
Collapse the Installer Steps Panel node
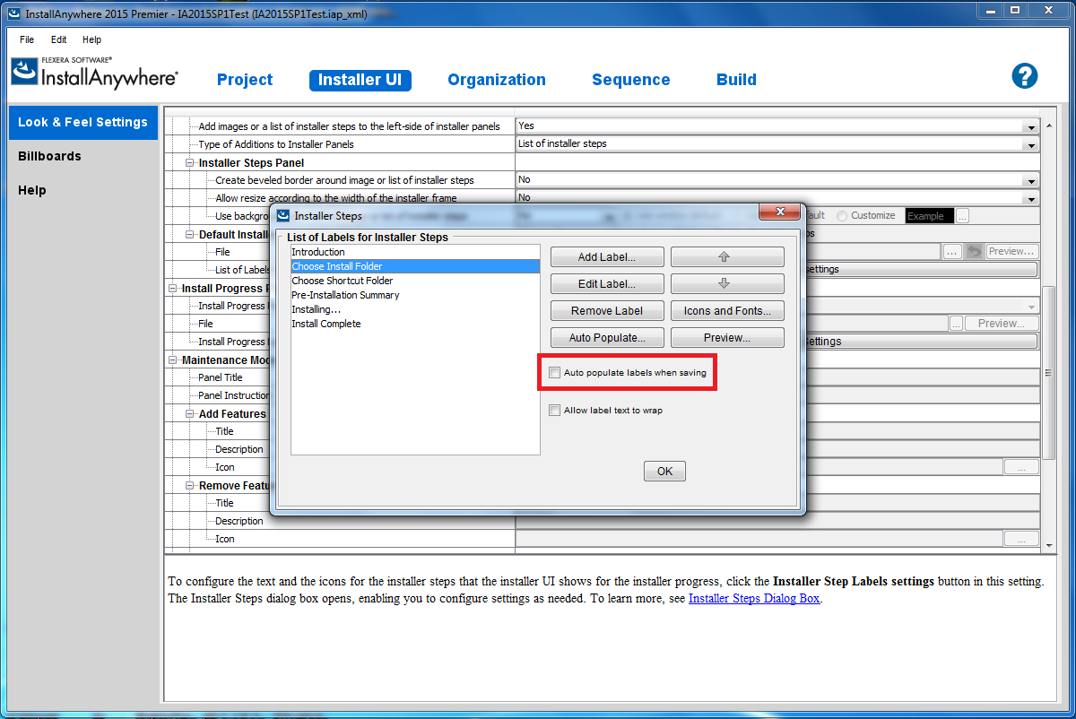pyautogui.click(x=190, y=163)
